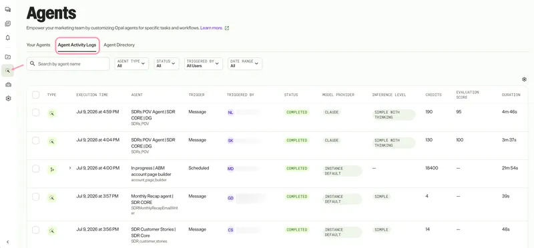
Task: Click the Search by agent name field
Action: [x=68, y=63]
